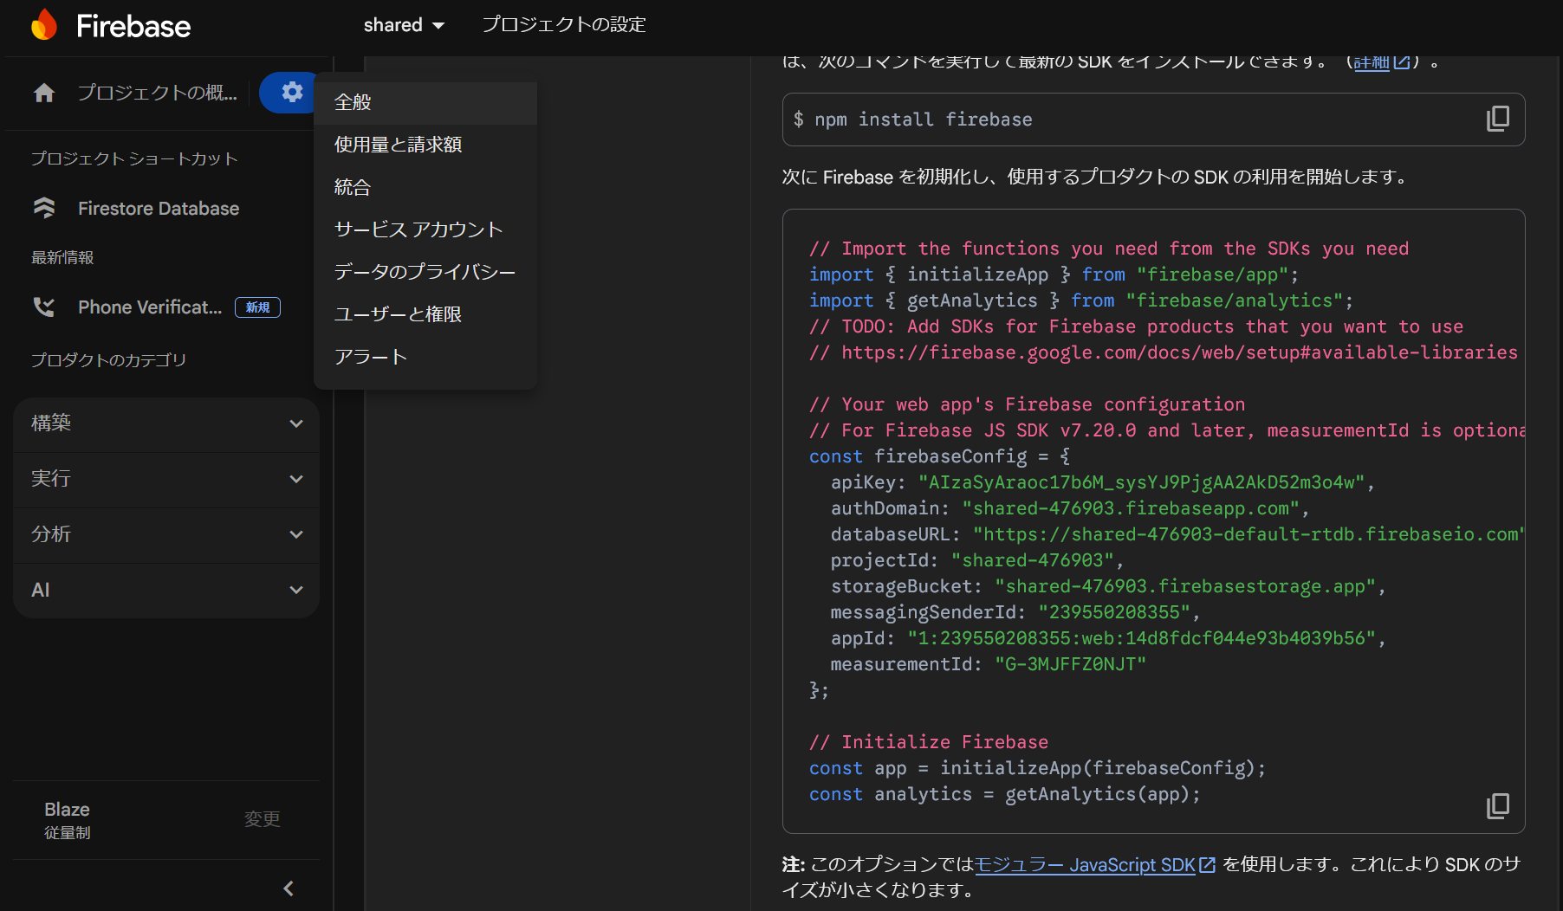Click the authDomain value line
1563x911 pixels.
(x=1070, y=508)
